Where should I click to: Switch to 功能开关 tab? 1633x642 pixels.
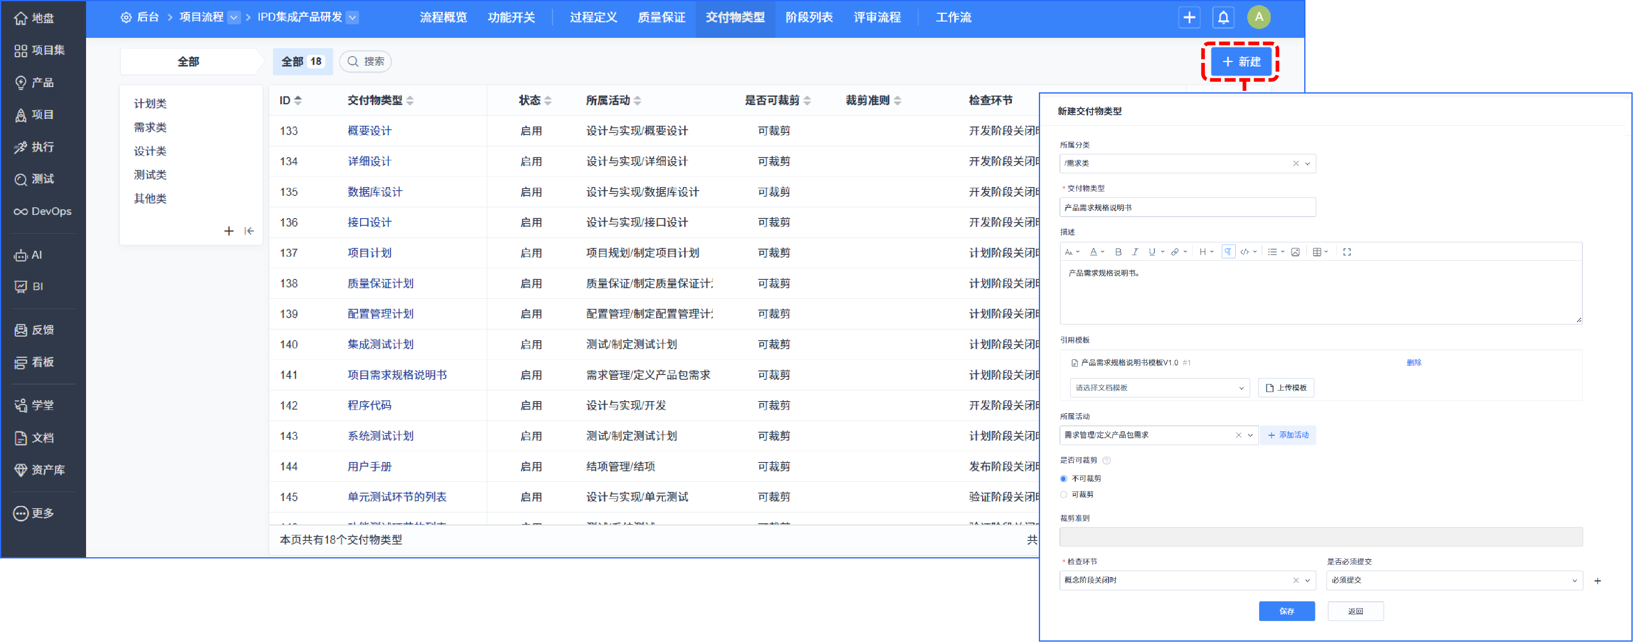511,18
